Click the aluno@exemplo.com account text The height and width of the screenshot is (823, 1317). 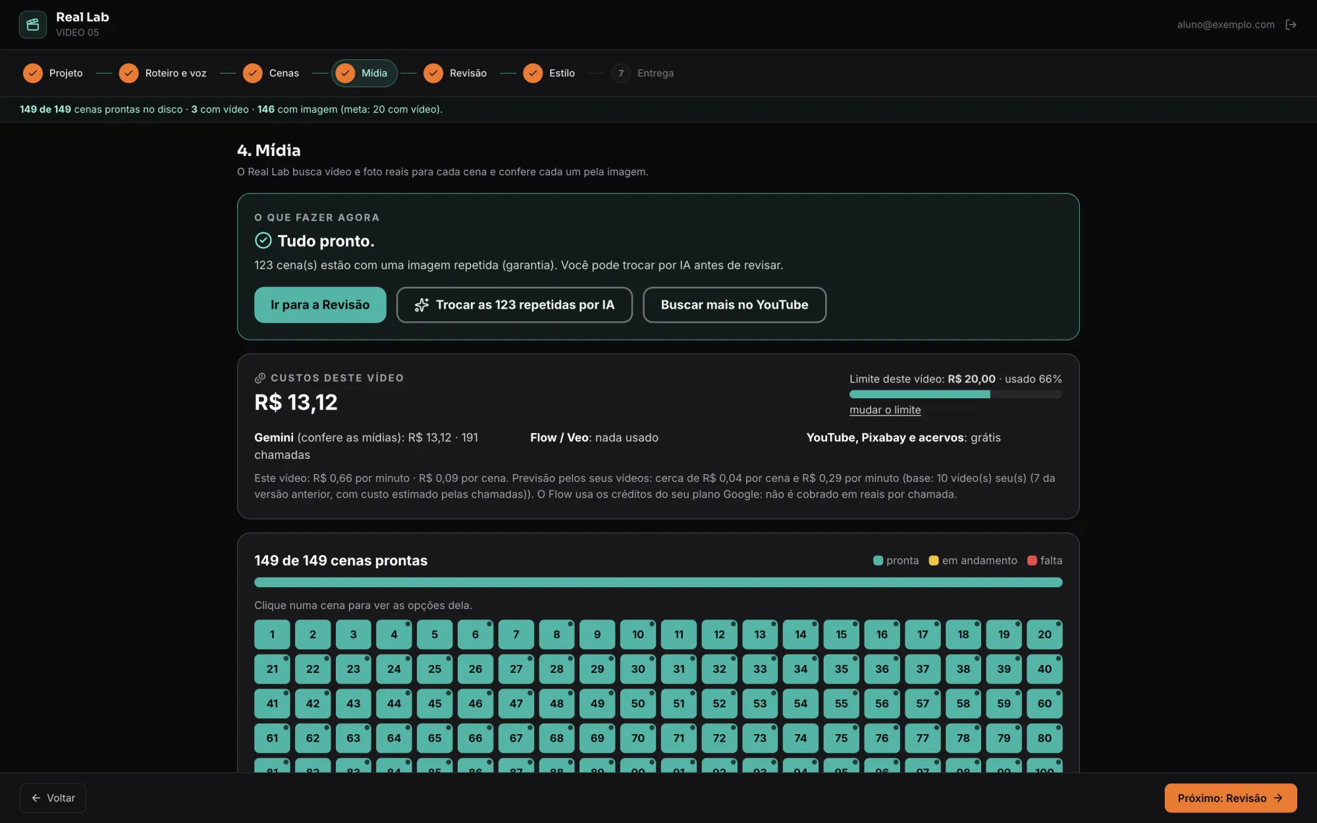click(x=1225, y=24)
